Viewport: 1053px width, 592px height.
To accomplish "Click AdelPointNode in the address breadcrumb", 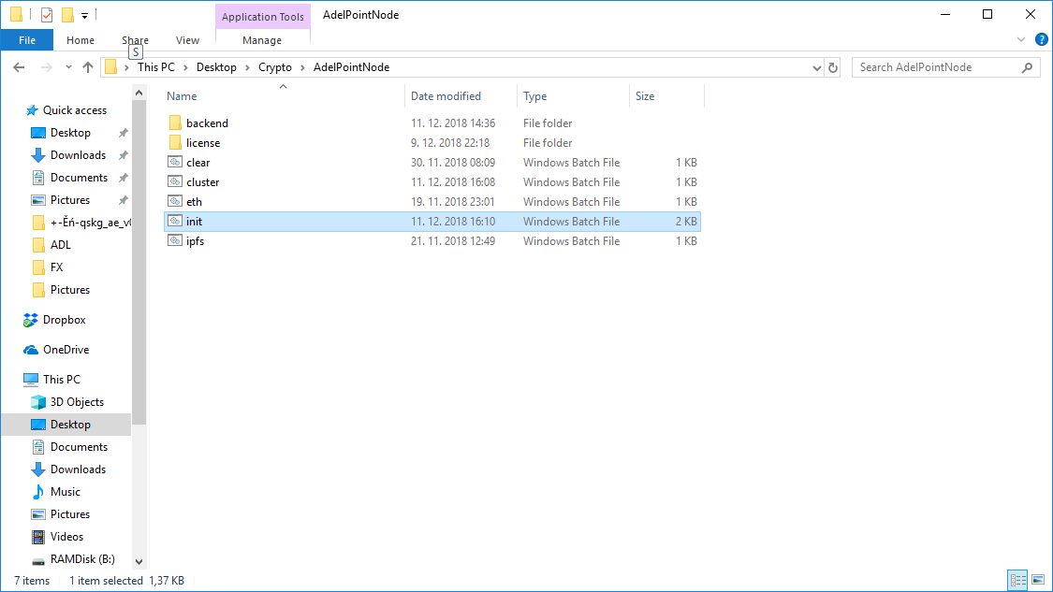I will [x=351, y=67].
